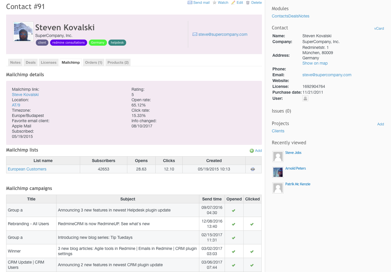Open the Products (2) tab
This screenshot has width=391, height=272.
[118, 63]
